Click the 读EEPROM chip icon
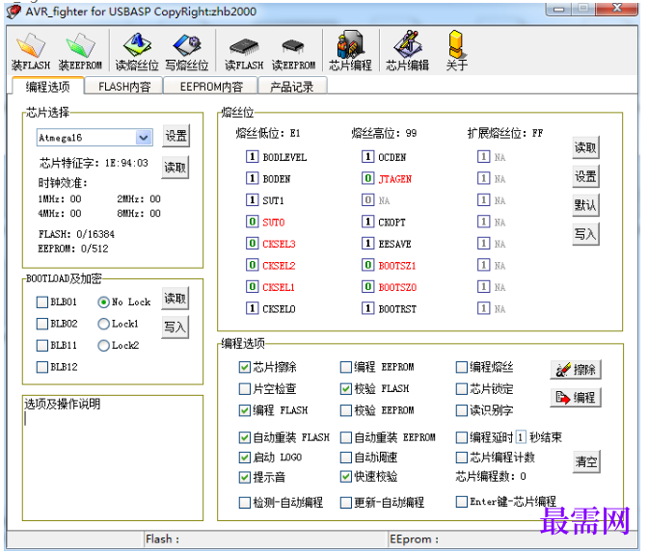Viewport: 648px width, 551px height. 293,51
